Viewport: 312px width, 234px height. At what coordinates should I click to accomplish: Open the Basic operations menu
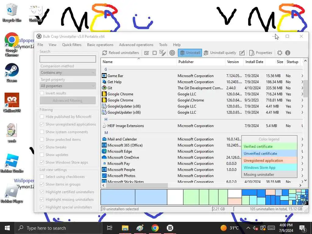(x=100, y=45)
